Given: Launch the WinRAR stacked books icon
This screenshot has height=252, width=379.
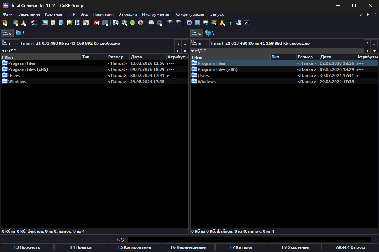Looking at the screenshot, I should pyautogui.click(x=34, y=23).
